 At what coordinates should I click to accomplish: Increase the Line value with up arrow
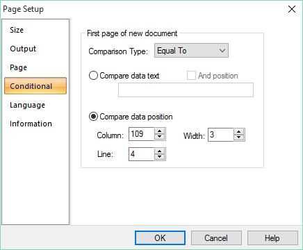[x=160, y=151]
